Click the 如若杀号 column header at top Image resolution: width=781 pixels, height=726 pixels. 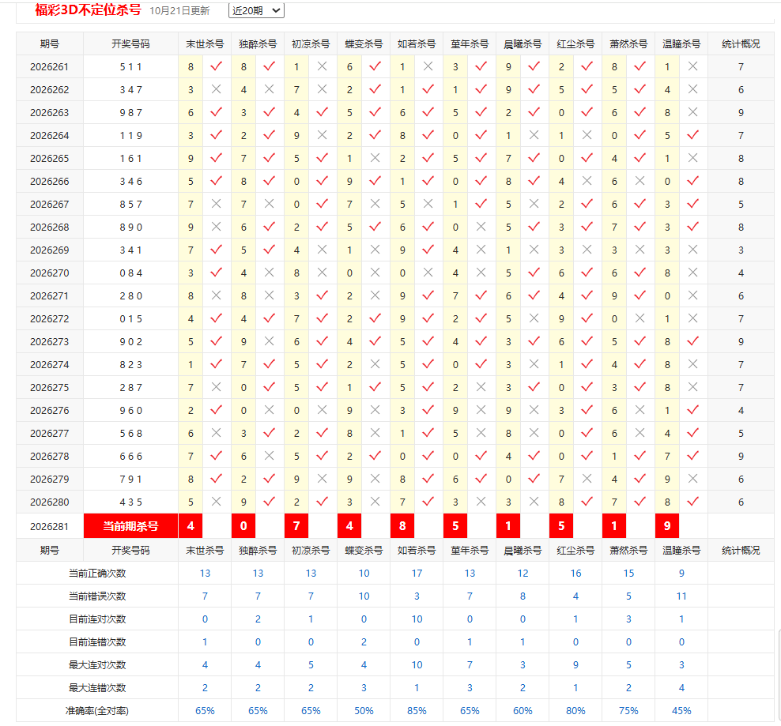(417, 43)
